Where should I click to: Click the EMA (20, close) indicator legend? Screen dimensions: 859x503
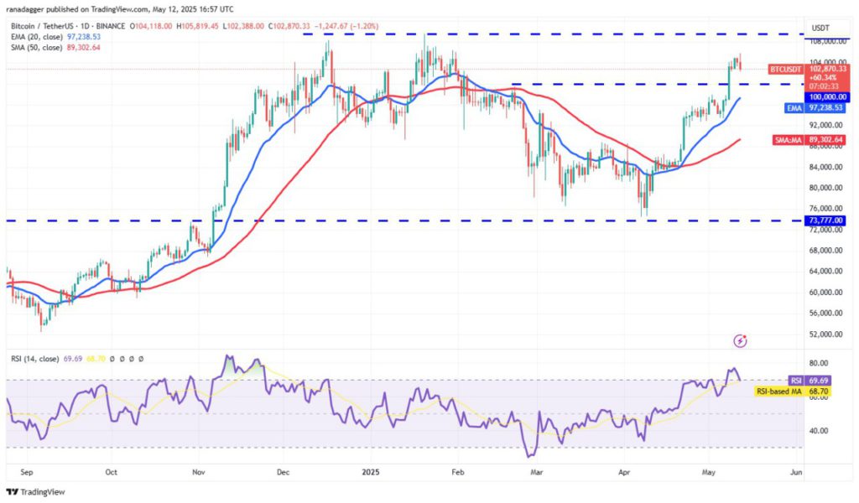click(36, 37)
